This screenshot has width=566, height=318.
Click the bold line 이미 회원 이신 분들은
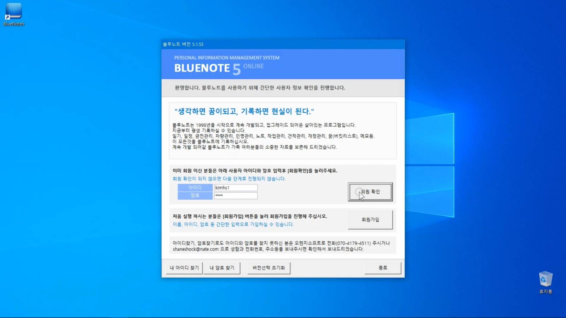(255, 171)
